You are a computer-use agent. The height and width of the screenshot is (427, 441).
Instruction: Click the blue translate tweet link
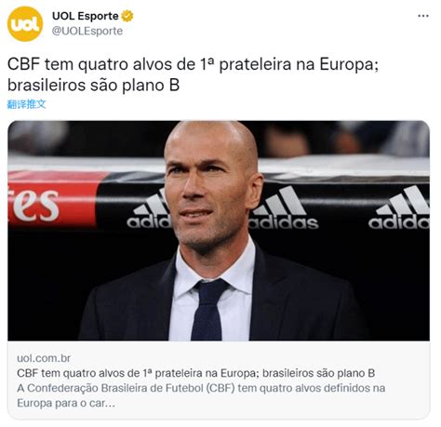26,104
